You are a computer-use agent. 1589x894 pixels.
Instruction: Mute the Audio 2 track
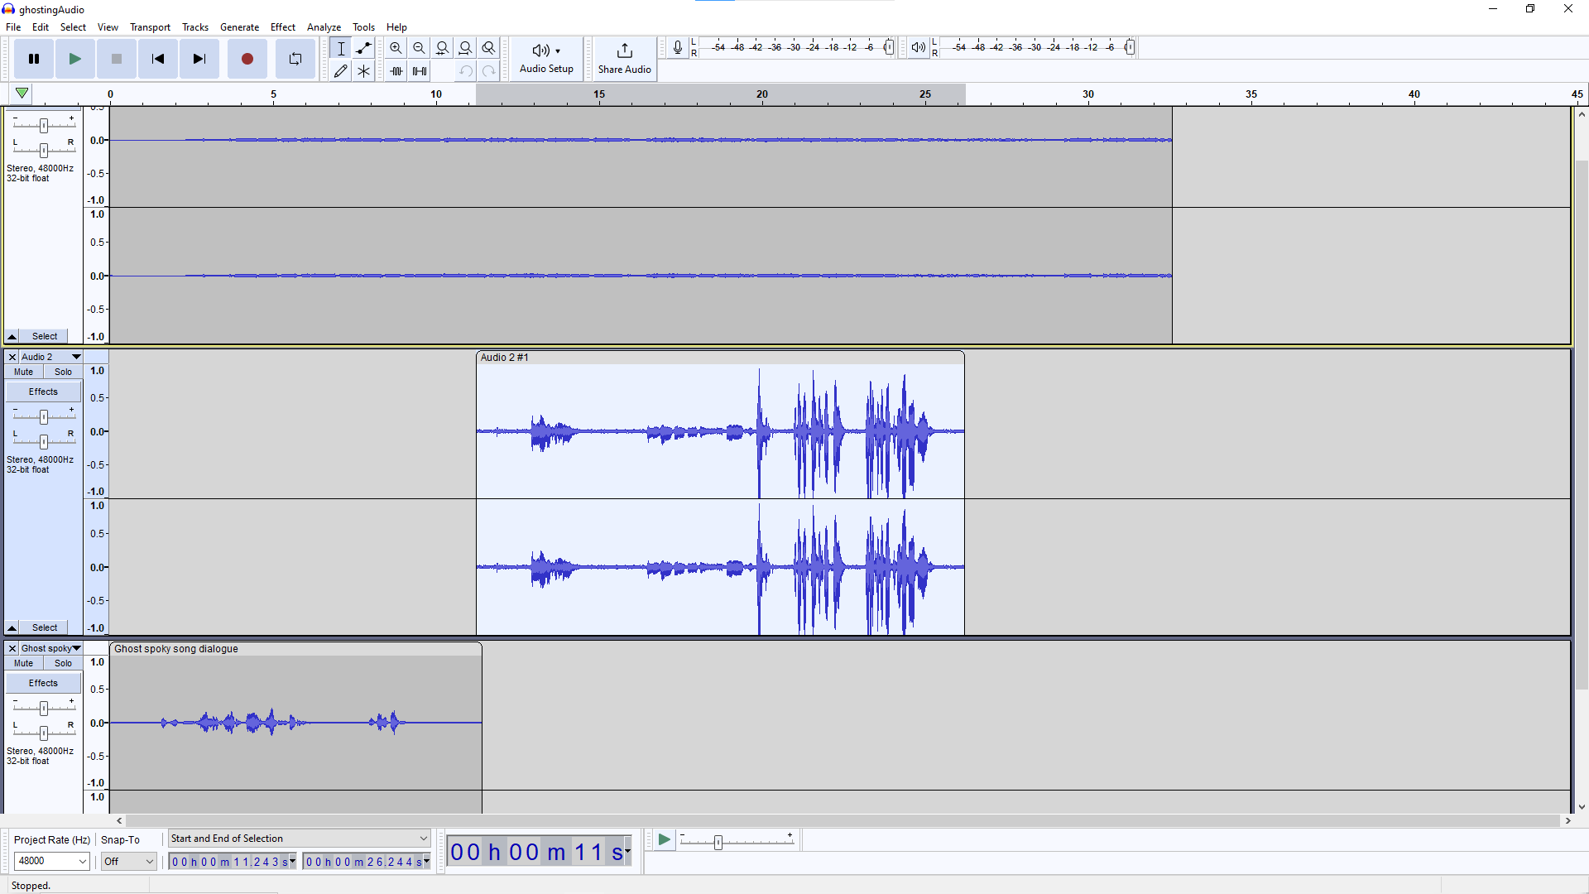(23, 372)
